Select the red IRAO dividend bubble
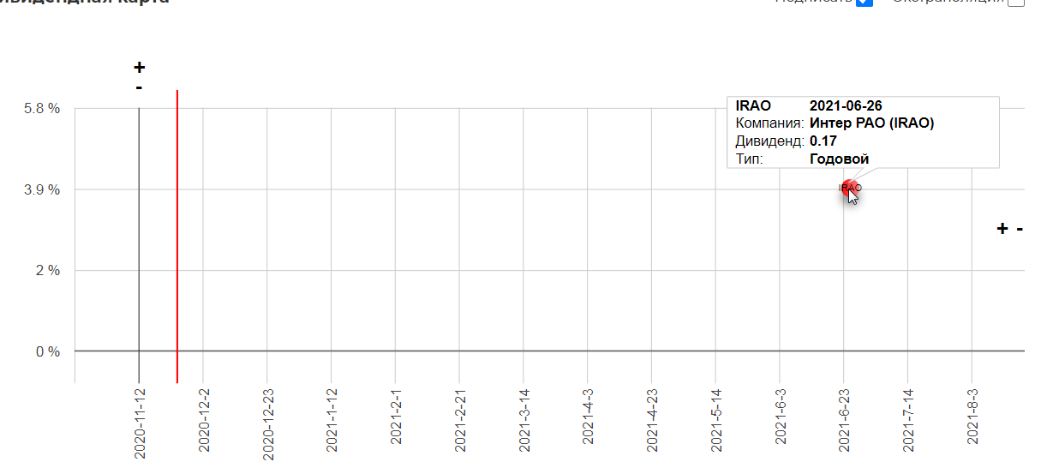 851,188
